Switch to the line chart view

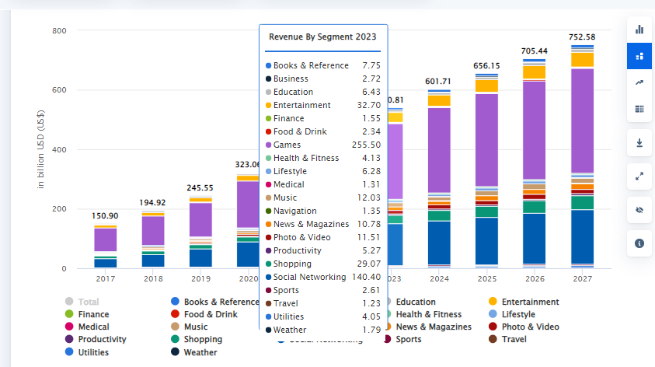tap(639, 82)
